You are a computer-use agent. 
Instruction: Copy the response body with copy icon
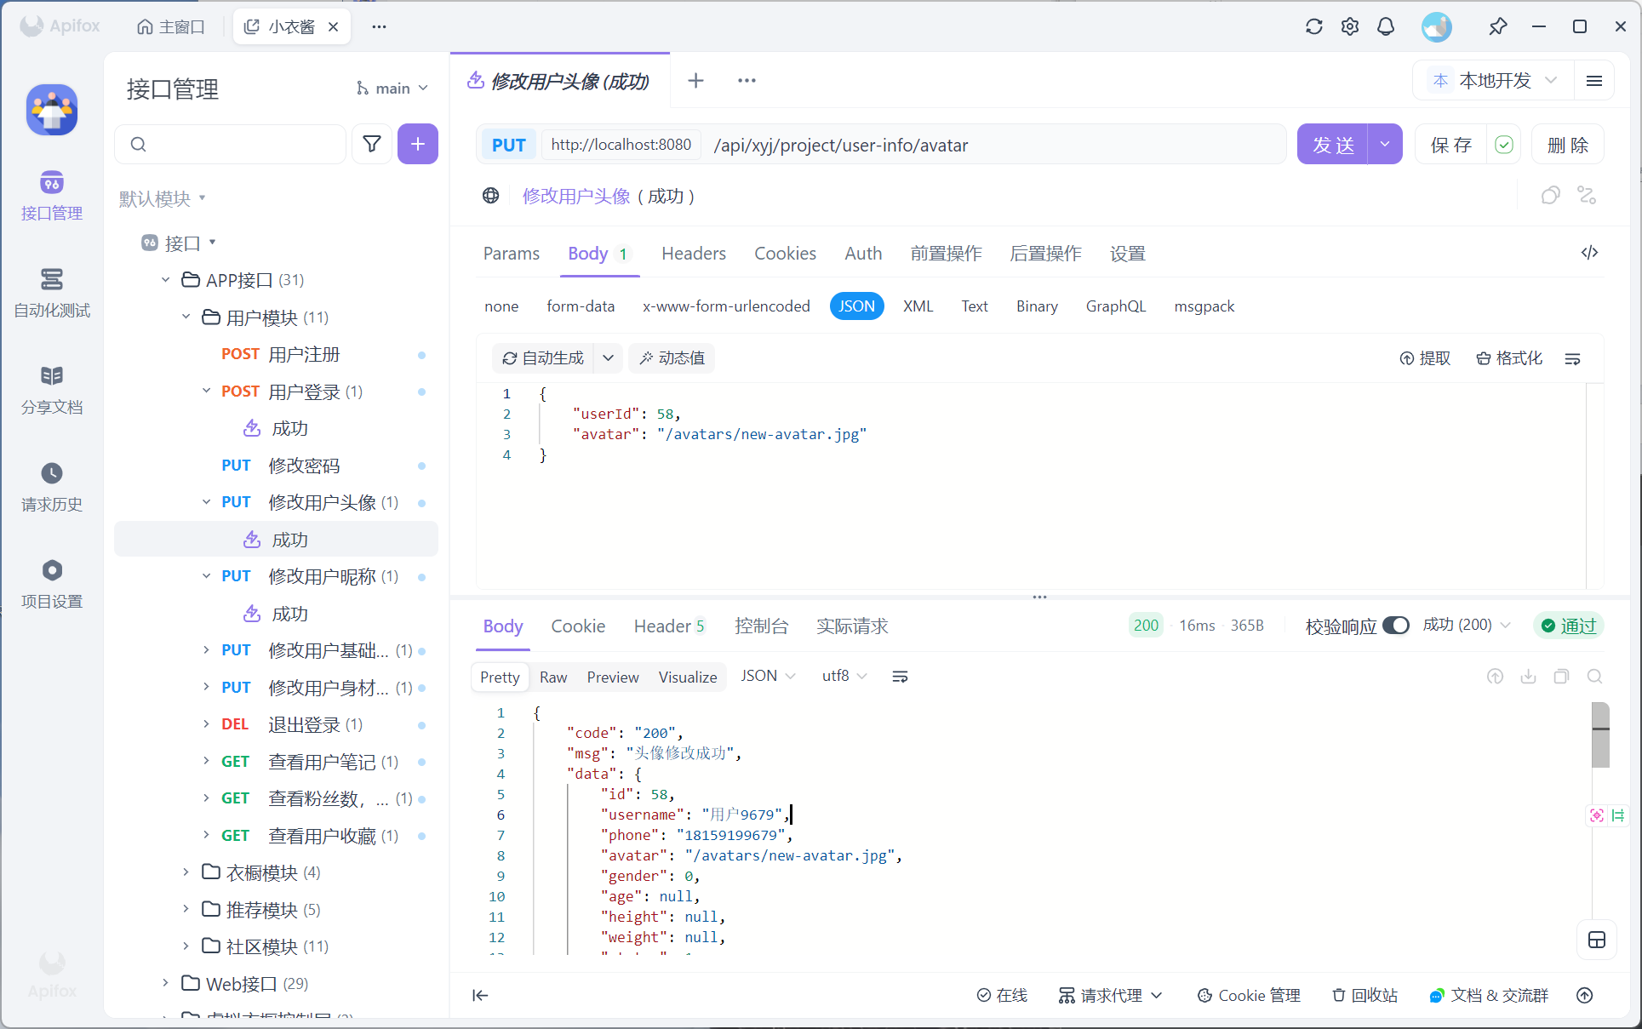[1561, 677]
